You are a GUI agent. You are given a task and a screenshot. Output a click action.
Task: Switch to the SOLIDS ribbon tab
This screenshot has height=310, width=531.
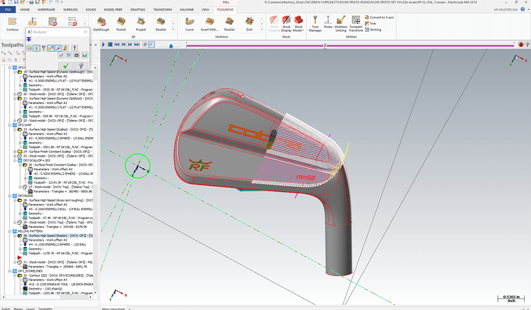pyautogui.click(x=91, y=9)
